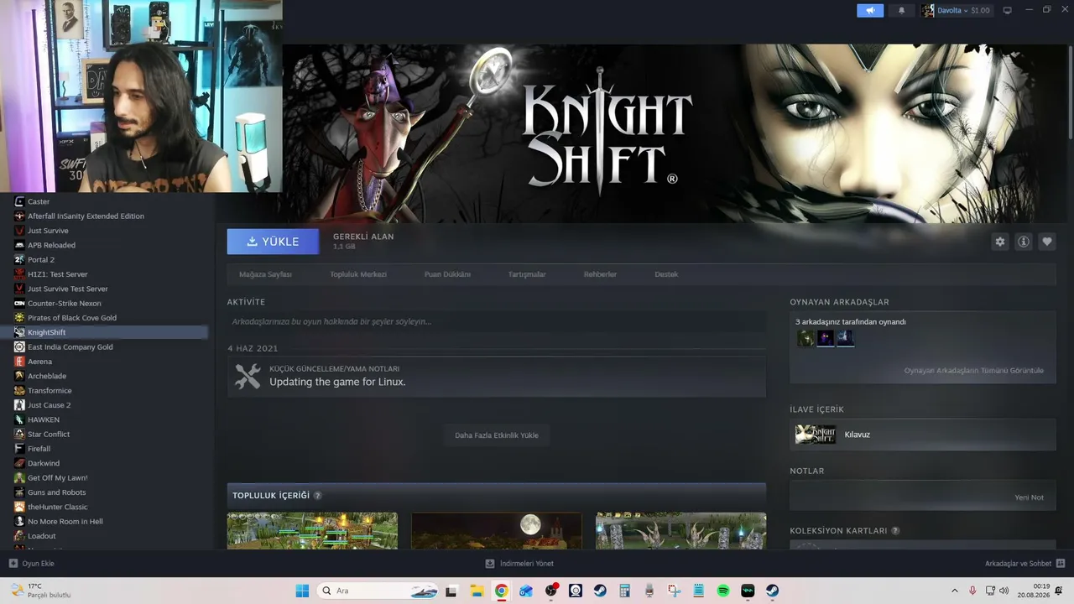This screenshot has width=1074, height=604.
Task: Click the H1Z1: Test Server game icon
Action: pos(19,274)
